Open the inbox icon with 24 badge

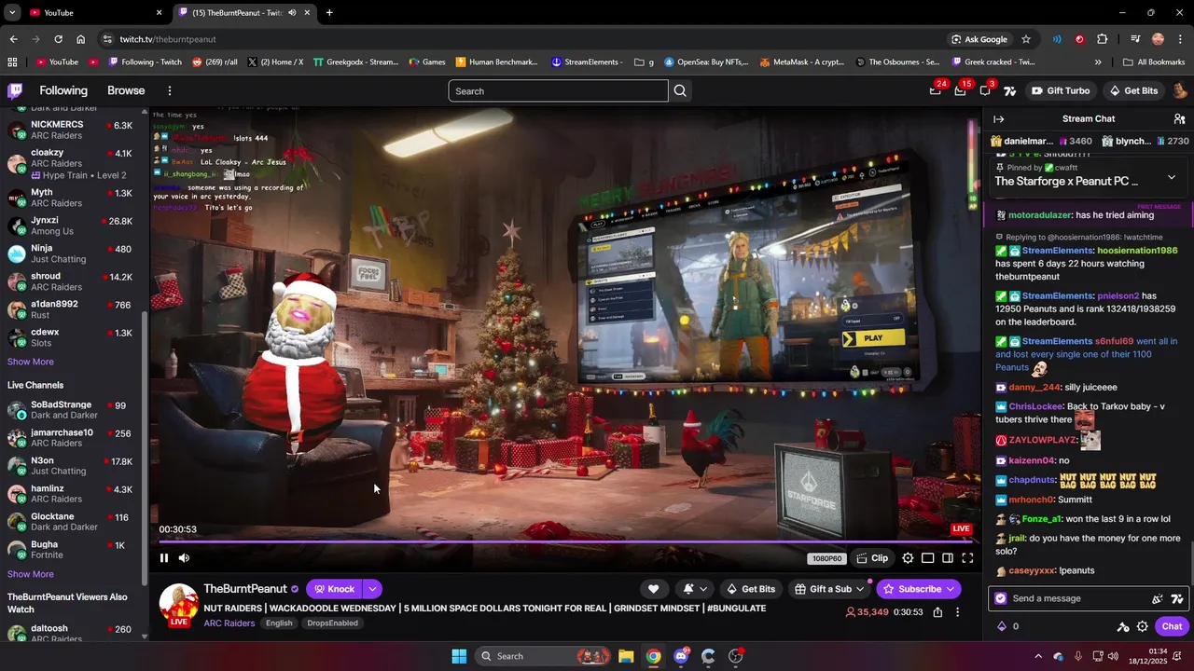pos(936,90)
